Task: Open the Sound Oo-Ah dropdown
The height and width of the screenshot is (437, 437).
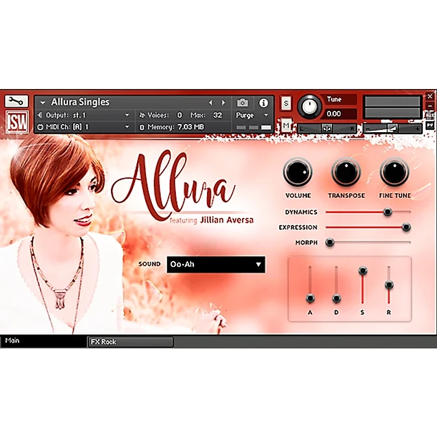Action: [x=216, y=264]
